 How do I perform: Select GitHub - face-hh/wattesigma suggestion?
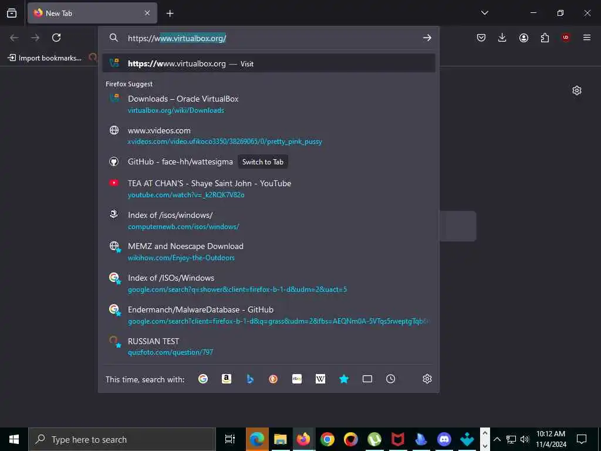click(269, 162)
